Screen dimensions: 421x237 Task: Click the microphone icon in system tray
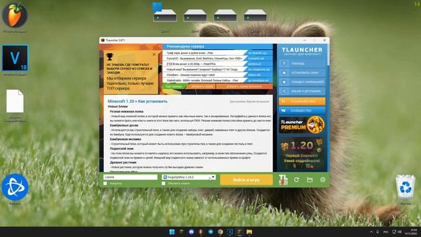(378, 232)
